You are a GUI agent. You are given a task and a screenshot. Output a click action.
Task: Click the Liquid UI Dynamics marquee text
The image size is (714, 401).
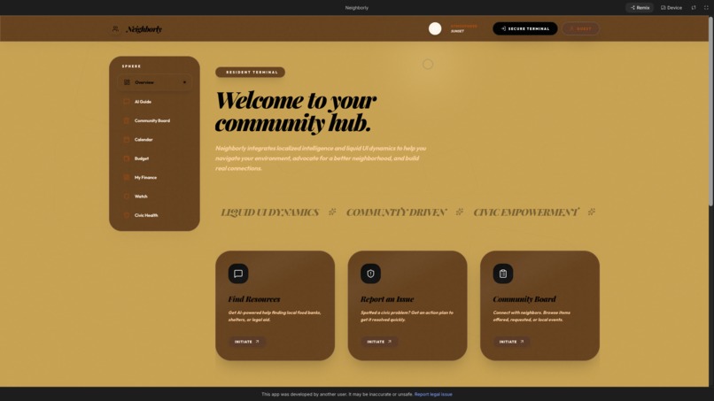(x=270, y=212)
